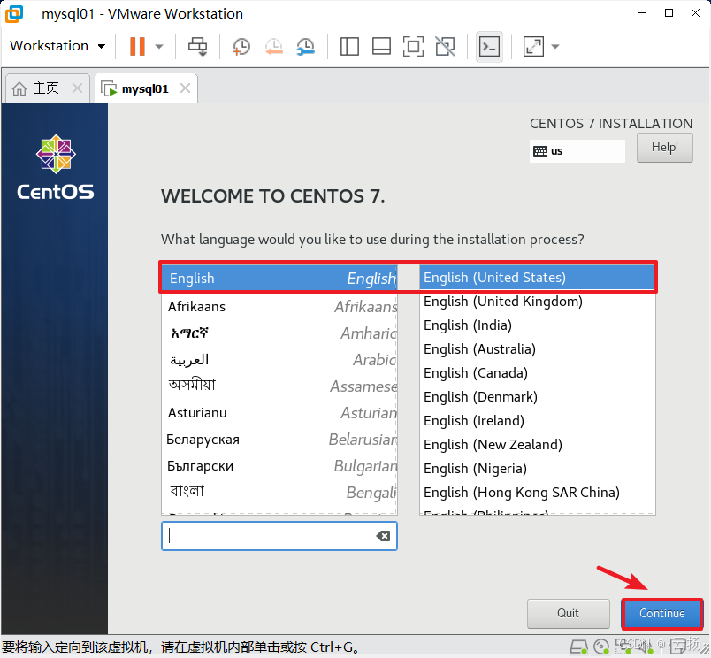Screen dimensions: 711x658
Task: Select Asturianu language
Action: pos(279,413)
